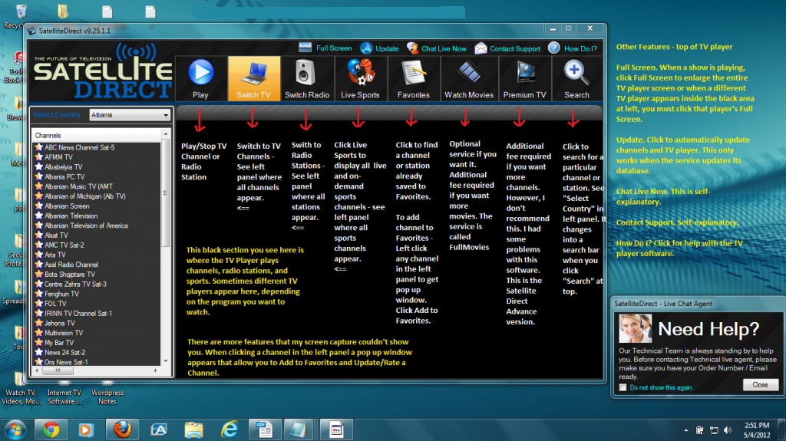Select AMC TV Sat-2 channel
This screenshot has width=786, height=441.
(x=64, y=245)
